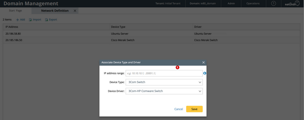
Task: Open the Operations menu
Action: 253,4
